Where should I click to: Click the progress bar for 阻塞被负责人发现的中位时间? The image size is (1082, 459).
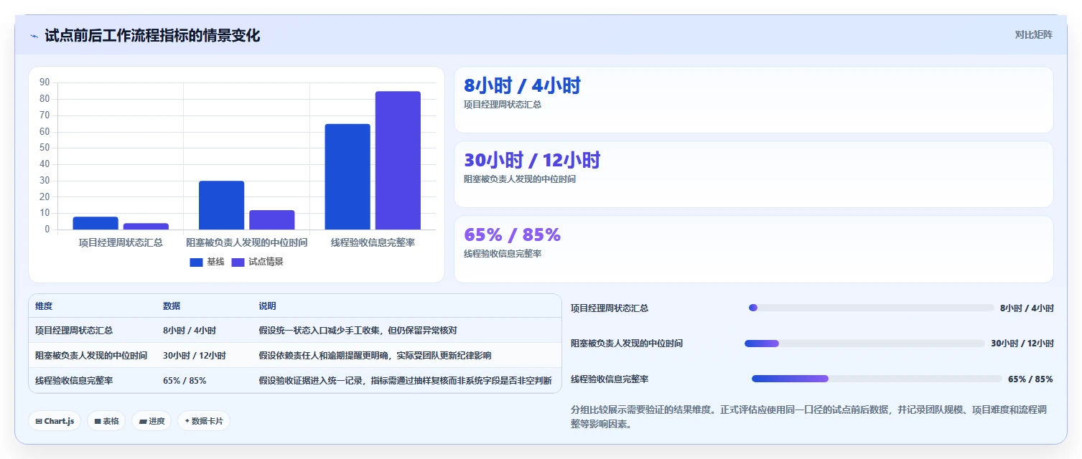(x=865, y=344)
